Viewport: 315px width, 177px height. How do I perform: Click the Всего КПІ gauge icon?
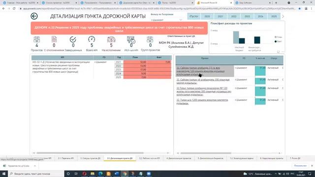[92, 39]
